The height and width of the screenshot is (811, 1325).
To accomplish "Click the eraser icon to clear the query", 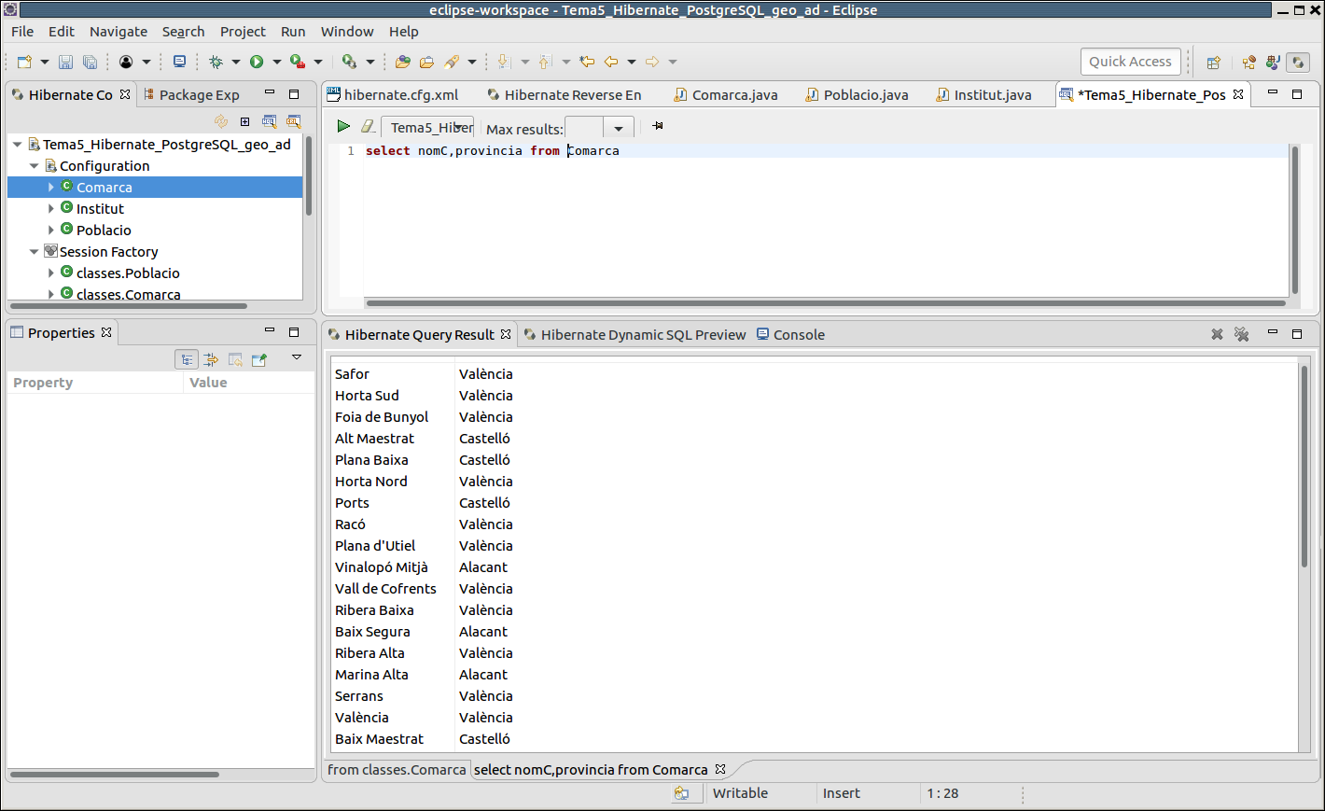I will coord(369,126).
